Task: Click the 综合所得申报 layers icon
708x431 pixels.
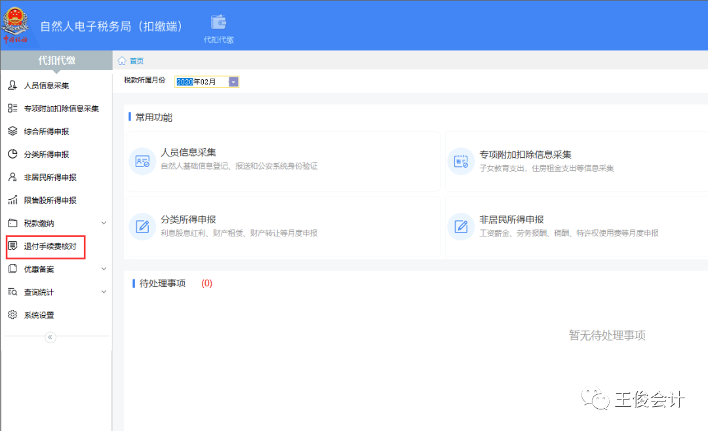Action: coord(12,131)
